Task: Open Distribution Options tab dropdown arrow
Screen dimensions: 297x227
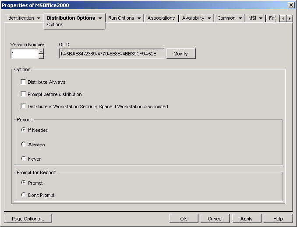Action: 100,18
